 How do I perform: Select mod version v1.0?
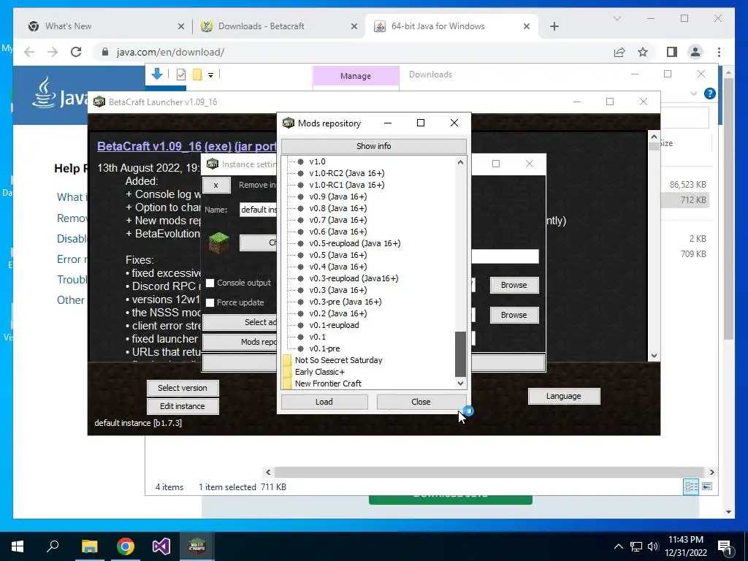click(x=317, y=161)
